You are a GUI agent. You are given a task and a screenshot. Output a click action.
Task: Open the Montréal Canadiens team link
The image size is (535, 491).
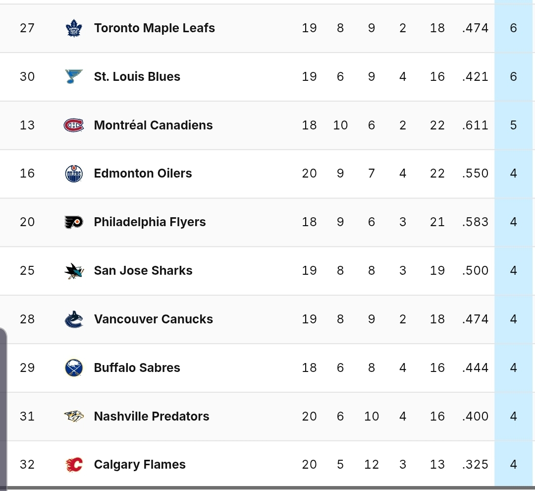153,125
